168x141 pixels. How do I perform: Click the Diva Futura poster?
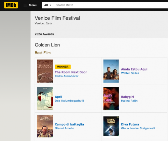(x=111, y=126)
